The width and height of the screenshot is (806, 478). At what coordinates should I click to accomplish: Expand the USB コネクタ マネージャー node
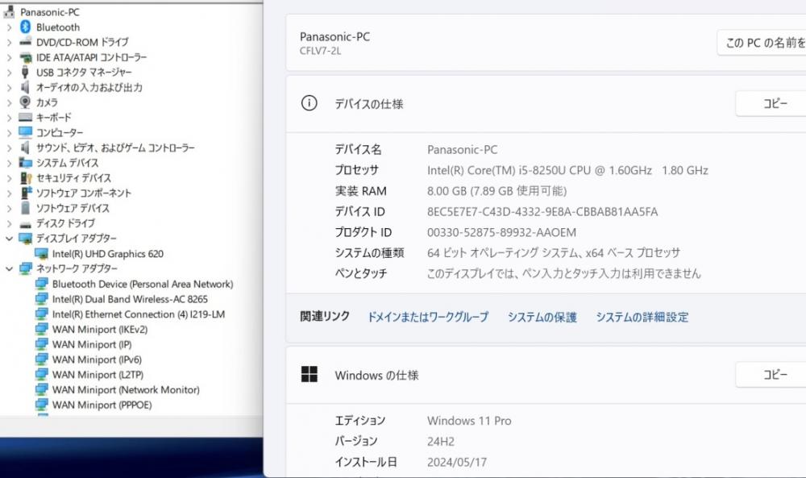pos(9,72)
